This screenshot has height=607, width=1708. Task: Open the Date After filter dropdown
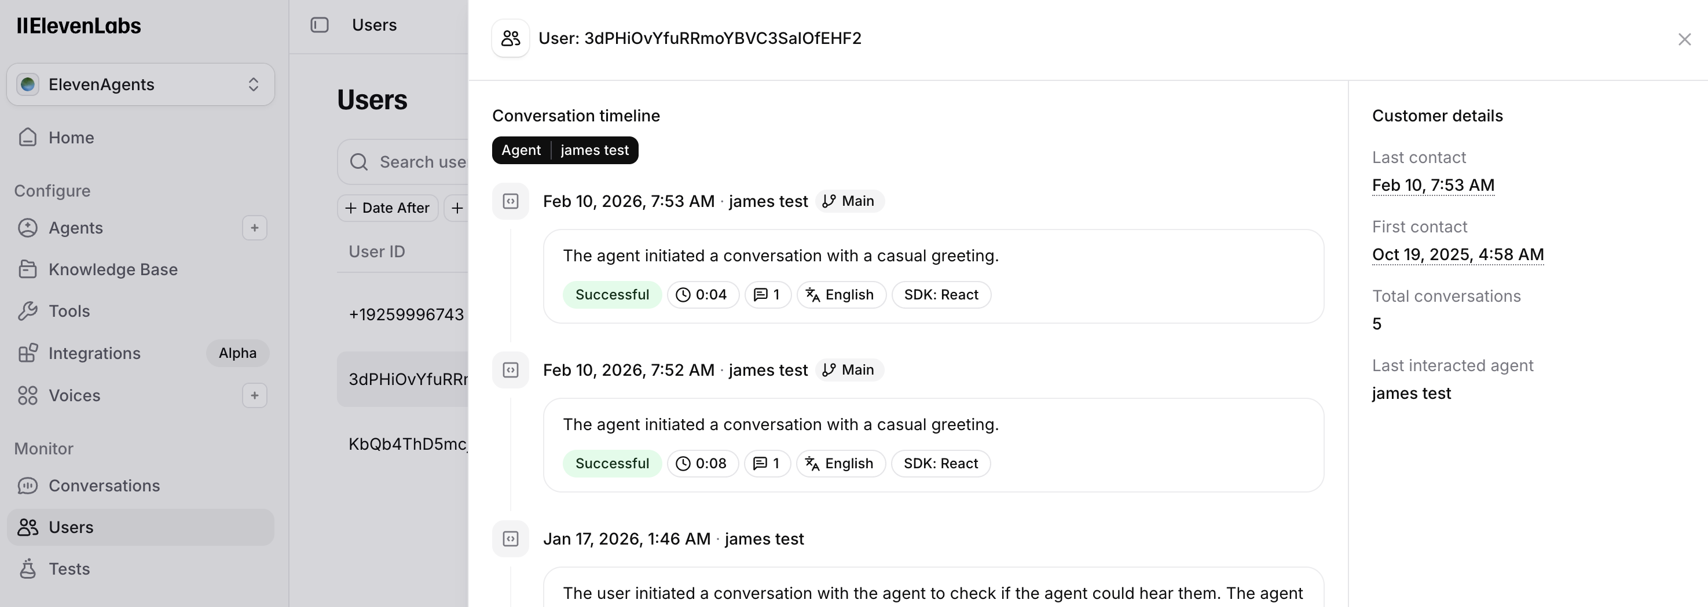coord(387,208)
